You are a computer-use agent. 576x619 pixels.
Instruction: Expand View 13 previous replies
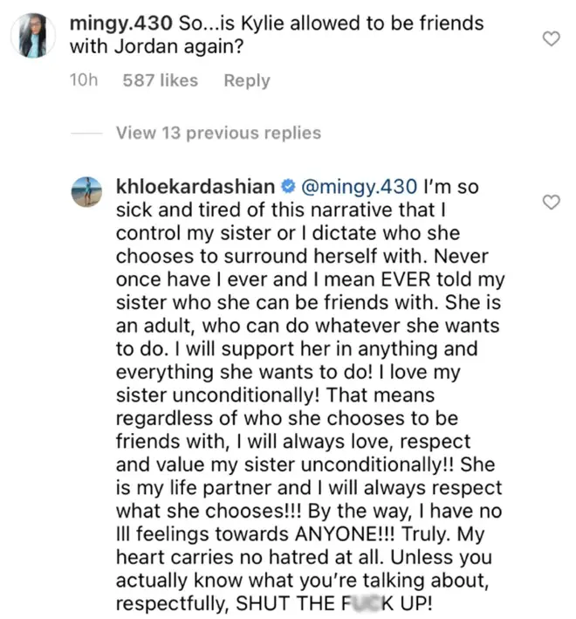coord(218,133)
